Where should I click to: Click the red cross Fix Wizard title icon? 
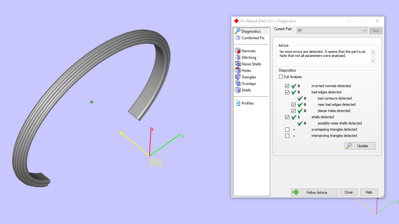coord(236,21)
